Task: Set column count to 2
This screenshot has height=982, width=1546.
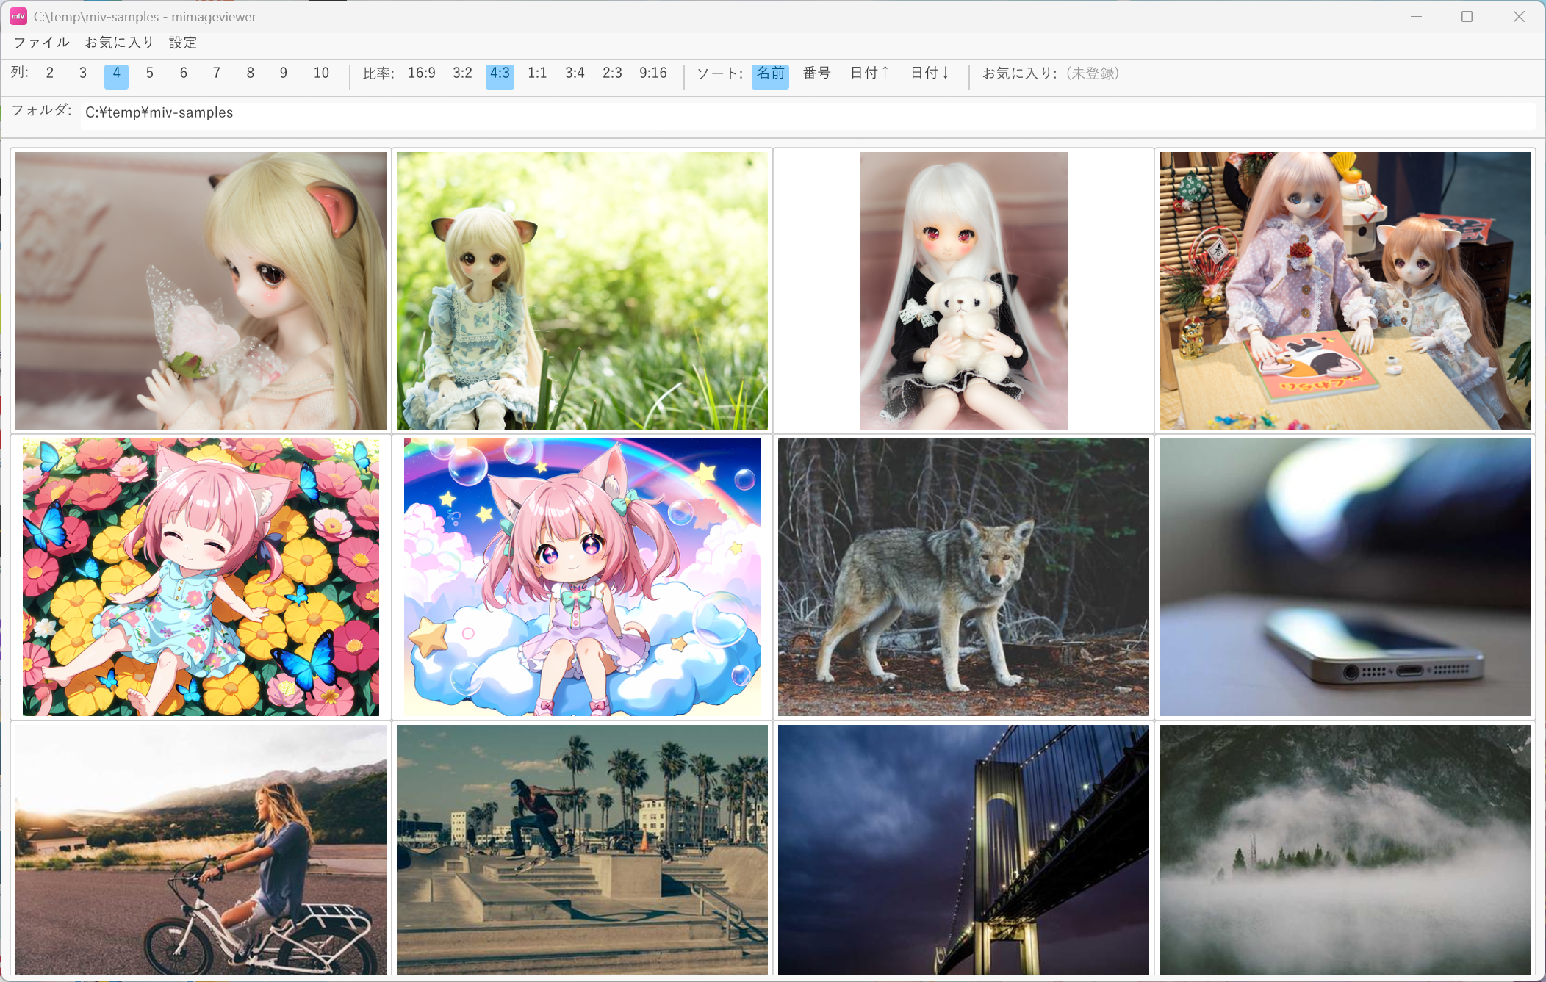Action: (x=50, y=73)
